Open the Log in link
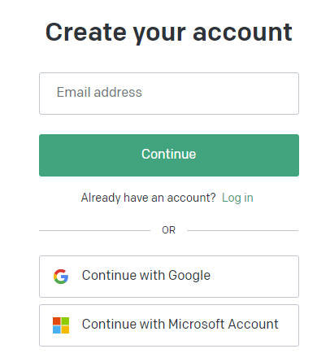Screen dimensions: 330x362 [237, 198]
